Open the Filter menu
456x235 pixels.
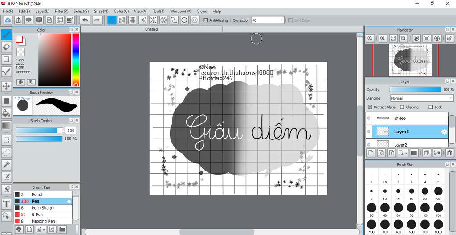(61, 11)
